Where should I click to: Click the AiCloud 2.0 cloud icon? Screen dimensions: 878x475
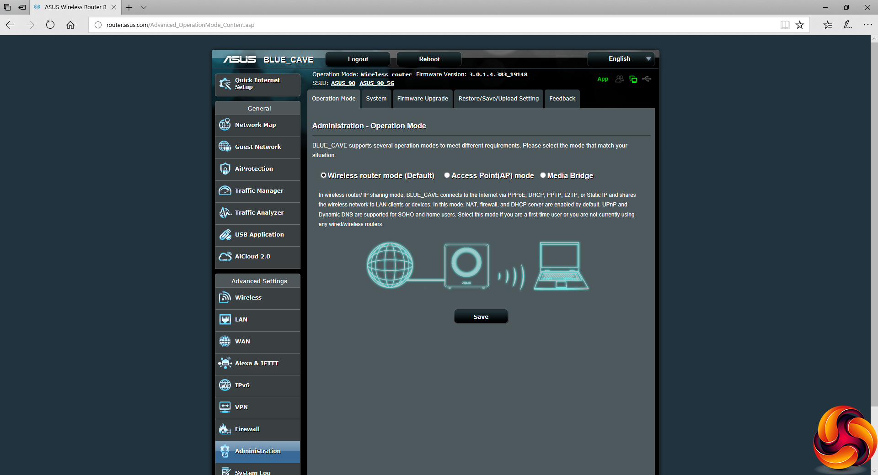click(x=225, y=256)
